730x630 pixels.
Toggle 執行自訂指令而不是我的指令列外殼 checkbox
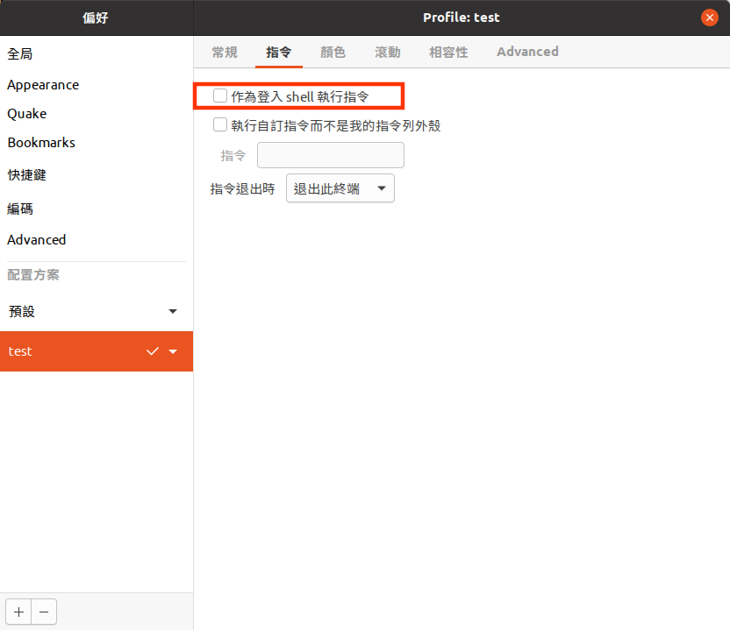click(x=220, y=125)
